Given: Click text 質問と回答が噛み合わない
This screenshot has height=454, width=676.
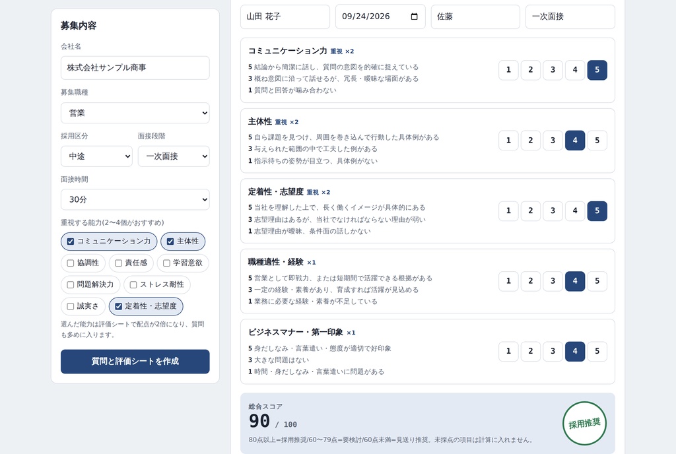Looking at the screenshot, I should pyautogui.click(x=295, y=90).
